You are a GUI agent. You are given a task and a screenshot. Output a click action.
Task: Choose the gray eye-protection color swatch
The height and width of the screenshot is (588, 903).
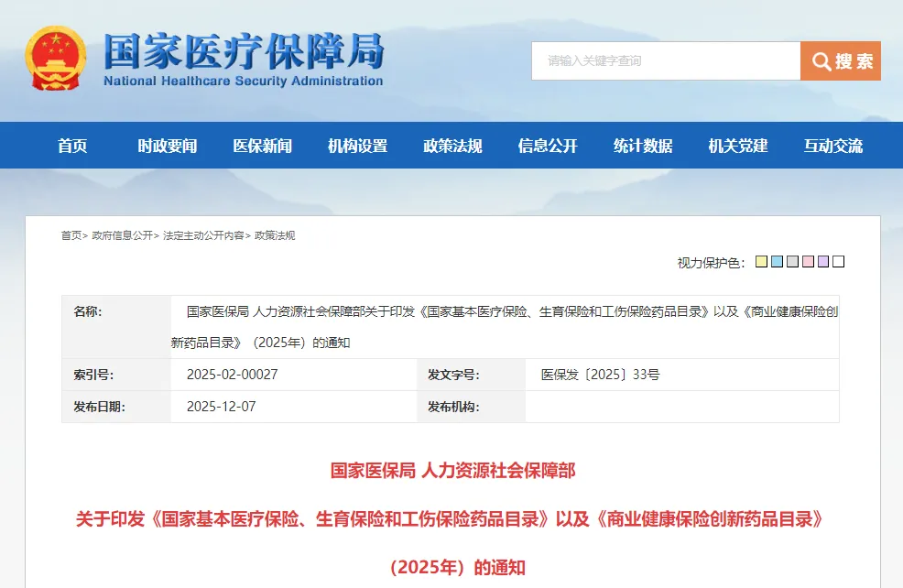(792, 262)
